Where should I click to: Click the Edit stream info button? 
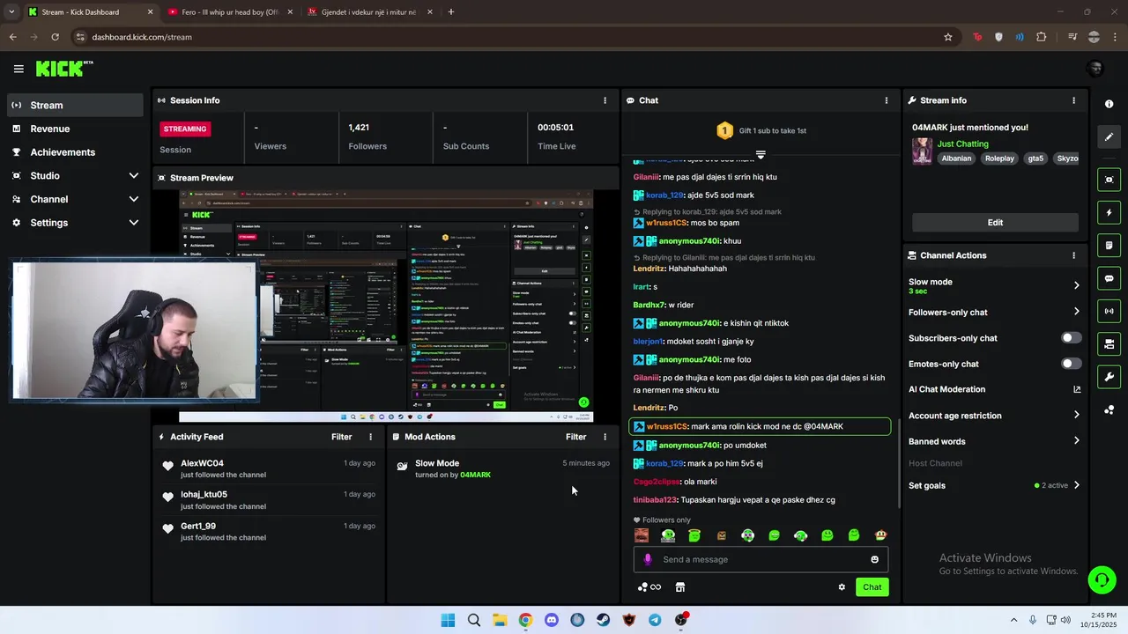click(995, 223)
